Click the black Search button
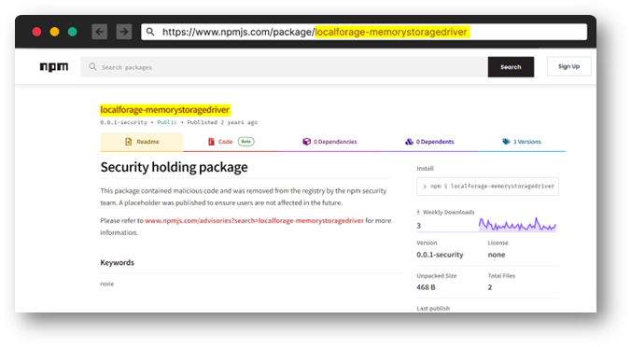Viewport: 631px width, 347px height. 511,67
